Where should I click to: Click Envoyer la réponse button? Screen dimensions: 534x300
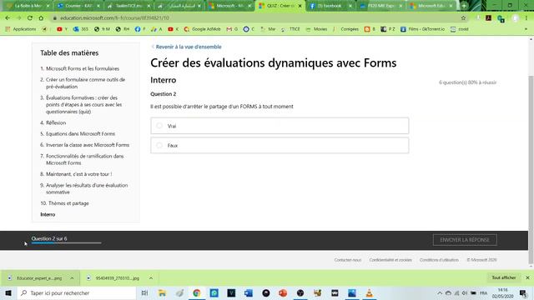[465, 240]
